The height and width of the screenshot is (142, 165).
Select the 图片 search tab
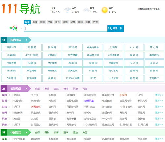(50, 22)
